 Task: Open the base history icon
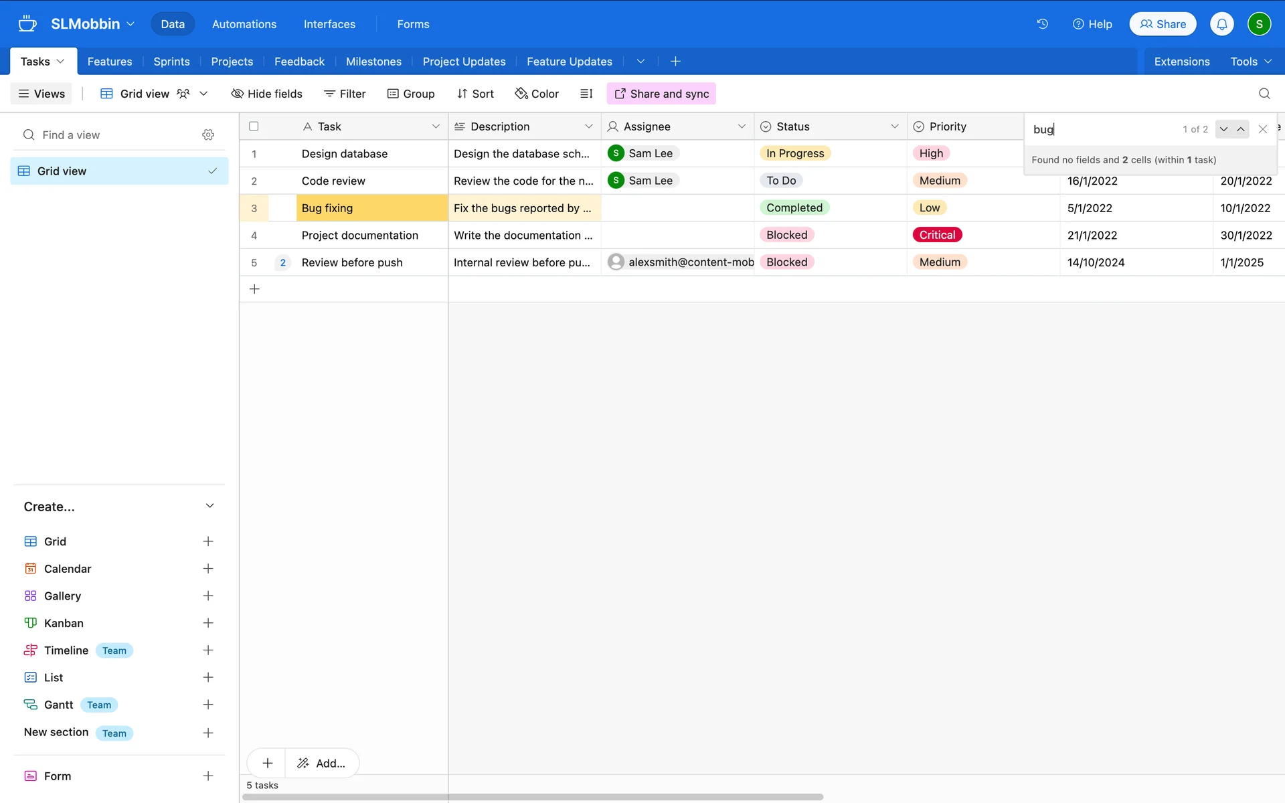pyautogui.click(x=1042, y=24)
